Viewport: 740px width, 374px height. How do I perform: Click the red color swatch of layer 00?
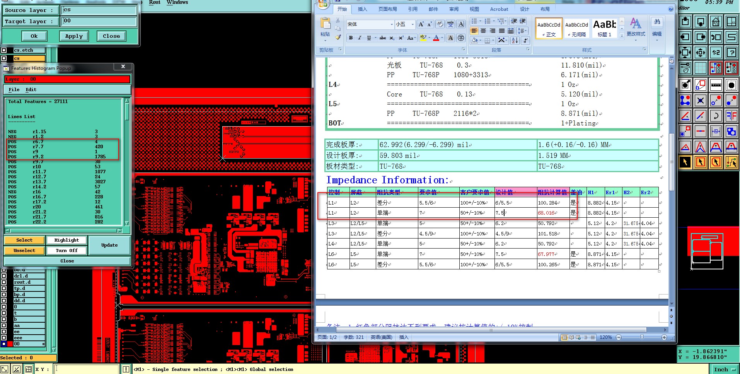pyautogui.click(x=10, y=344)
